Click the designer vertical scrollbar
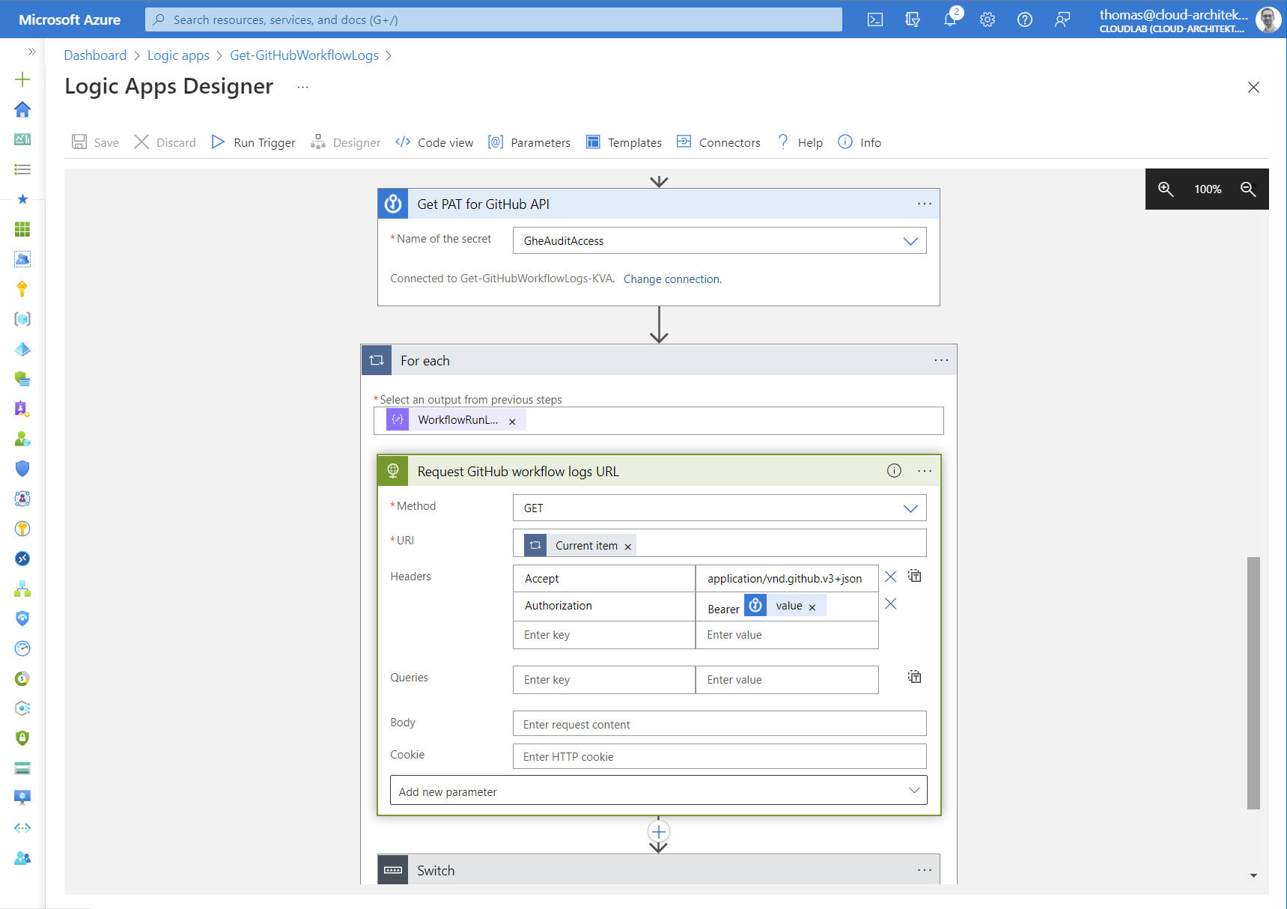This screenshot has height=909, width=1287. (x=1253, y=683)
